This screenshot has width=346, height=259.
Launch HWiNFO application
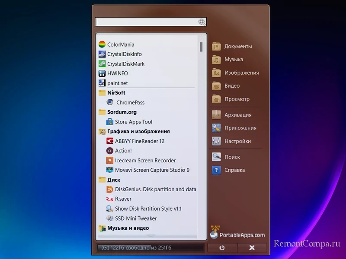point(117,73)
